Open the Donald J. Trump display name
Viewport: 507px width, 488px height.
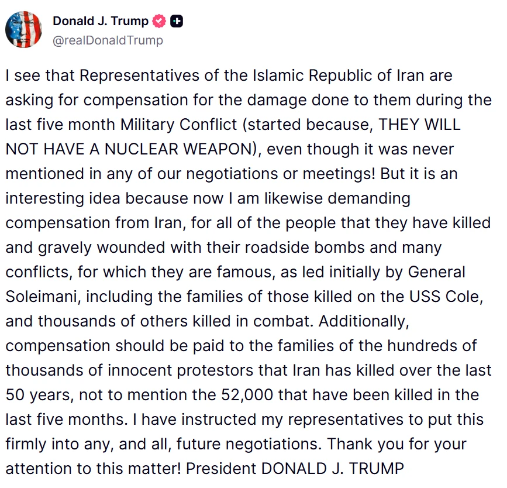(x=100, y=21)
